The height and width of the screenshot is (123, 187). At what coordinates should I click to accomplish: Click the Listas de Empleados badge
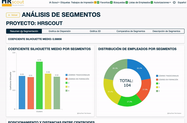(152, 2)
